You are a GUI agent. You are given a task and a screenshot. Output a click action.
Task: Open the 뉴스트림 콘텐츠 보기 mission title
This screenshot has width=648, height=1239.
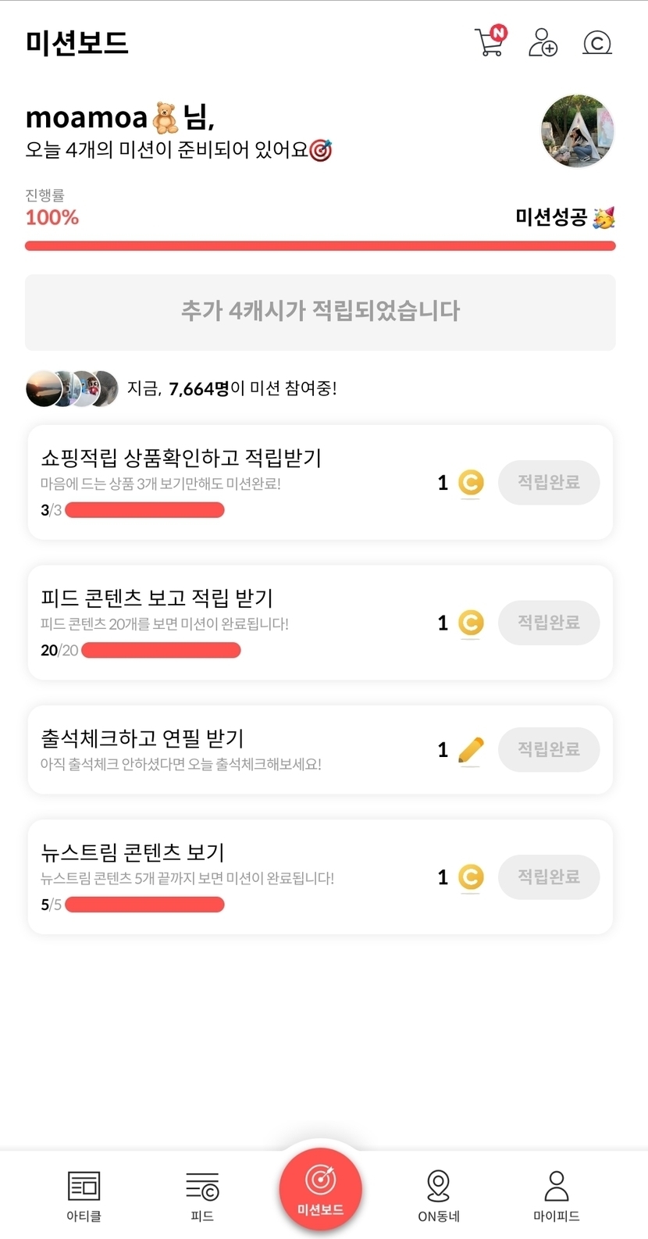(133, 852)
